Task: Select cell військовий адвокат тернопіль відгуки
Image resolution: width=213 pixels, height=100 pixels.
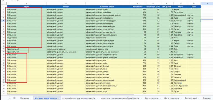Action: tap(107, 35)
